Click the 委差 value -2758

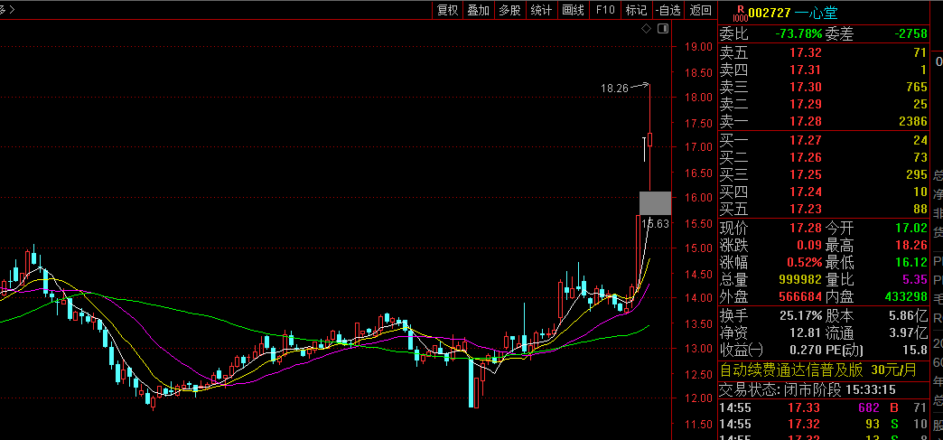(910, 34)
